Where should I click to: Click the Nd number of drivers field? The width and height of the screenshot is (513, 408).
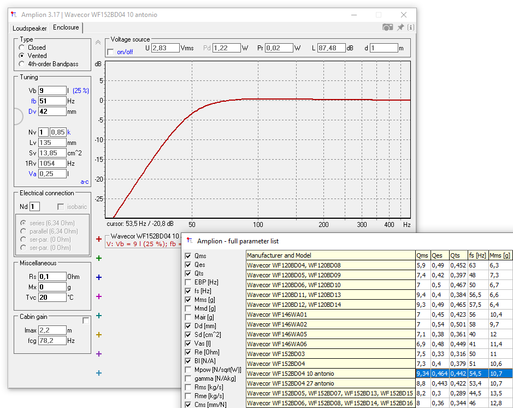34,207
